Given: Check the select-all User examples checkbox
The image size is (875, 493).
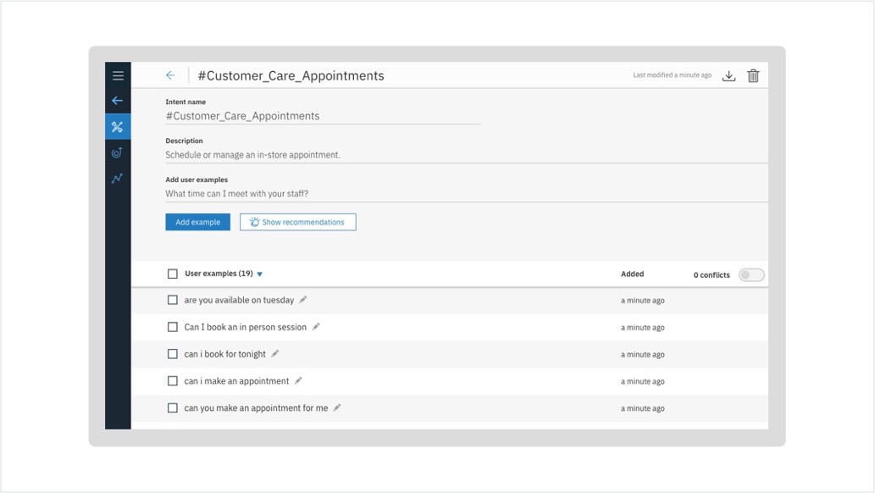Looking at the screenshot, I should pos(173,274).
